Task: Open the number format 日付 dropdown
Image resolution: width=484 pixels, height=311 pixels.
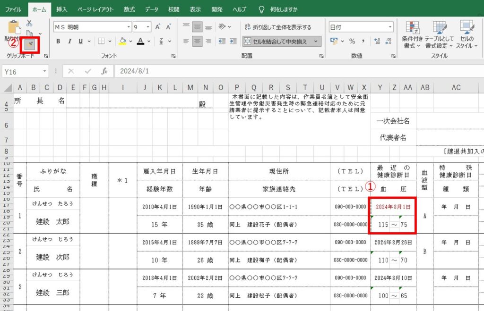Action: coord(390,27)
